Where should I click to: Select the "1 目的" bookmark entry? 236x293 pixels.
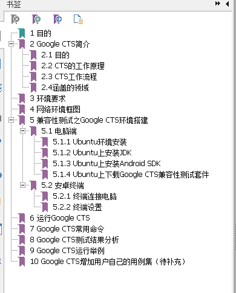pos(41,33)
